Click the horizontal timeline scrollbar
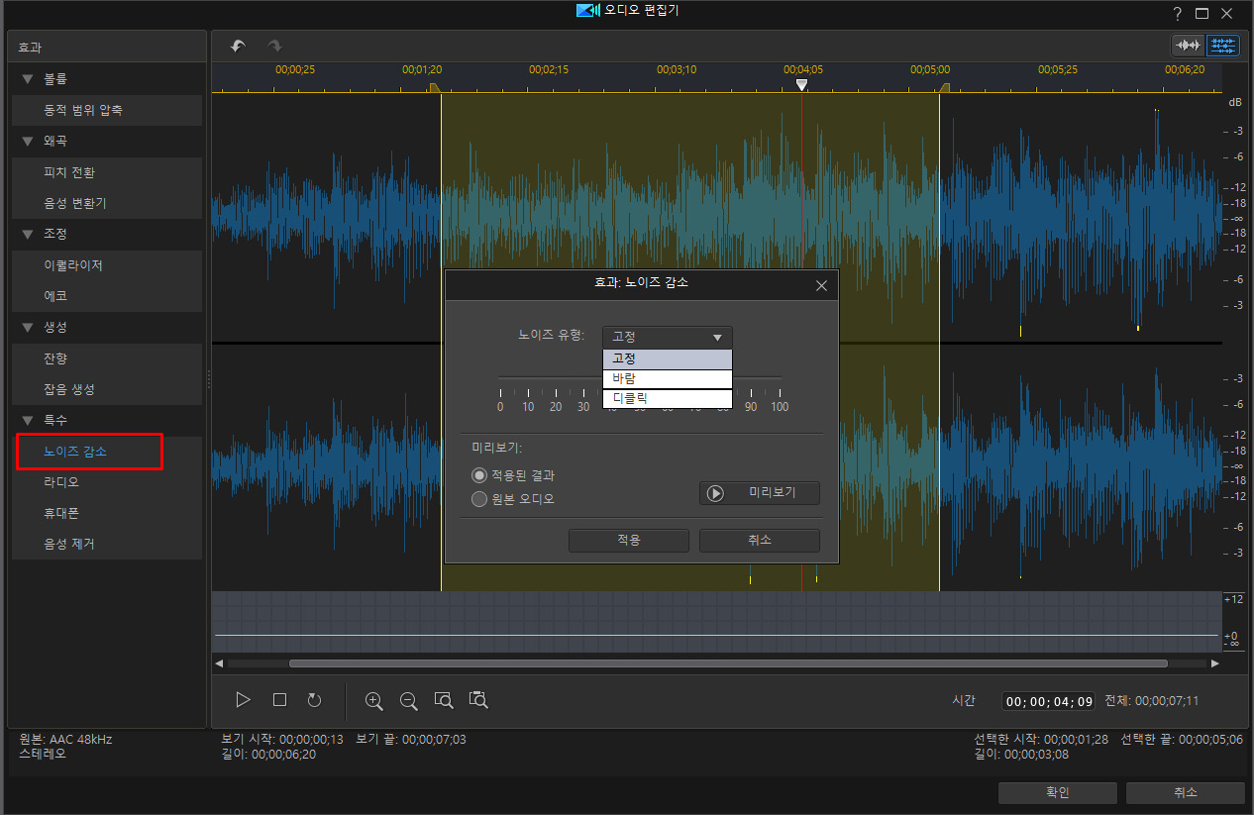The image size is (1254, 815). (x=727, y=663)
